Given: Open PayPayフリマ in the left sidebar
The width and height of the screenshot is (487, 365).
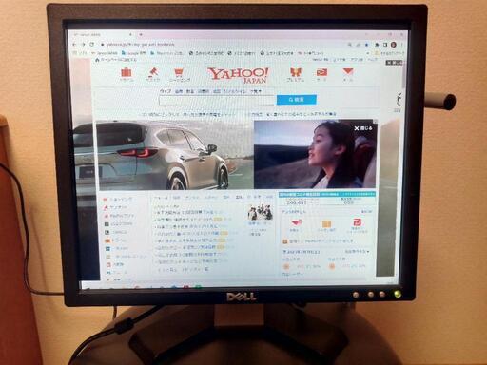Looking at the screenshot, I should point(119,216).
